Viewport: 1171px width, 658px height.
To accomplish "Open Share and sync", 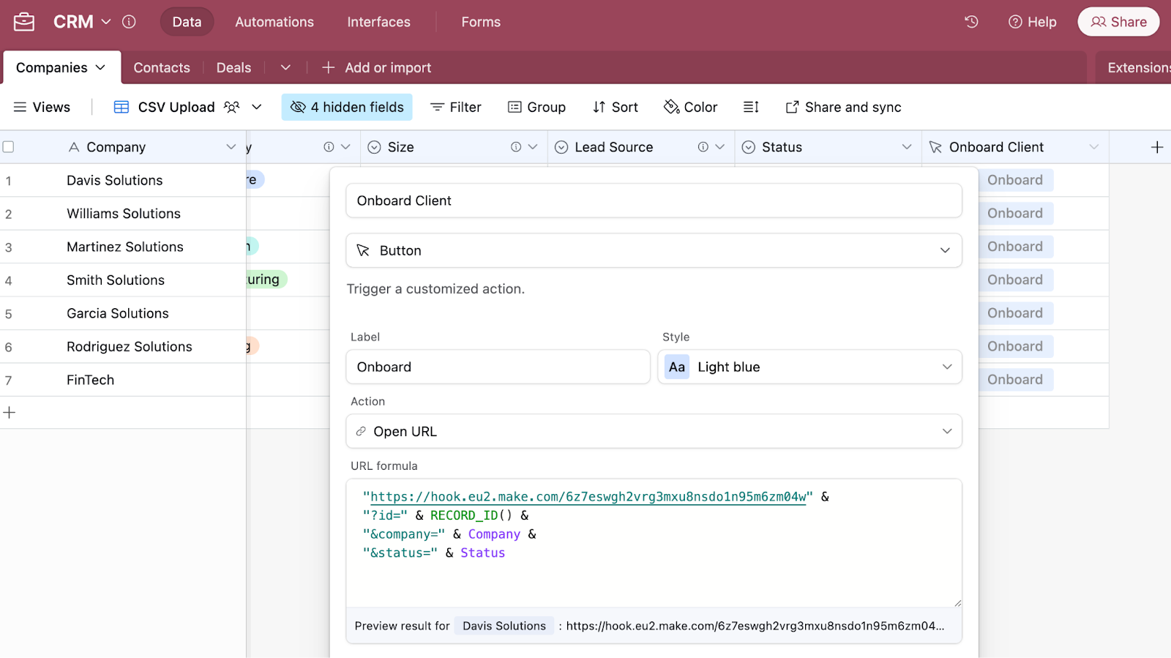I will tap(842, 107).
